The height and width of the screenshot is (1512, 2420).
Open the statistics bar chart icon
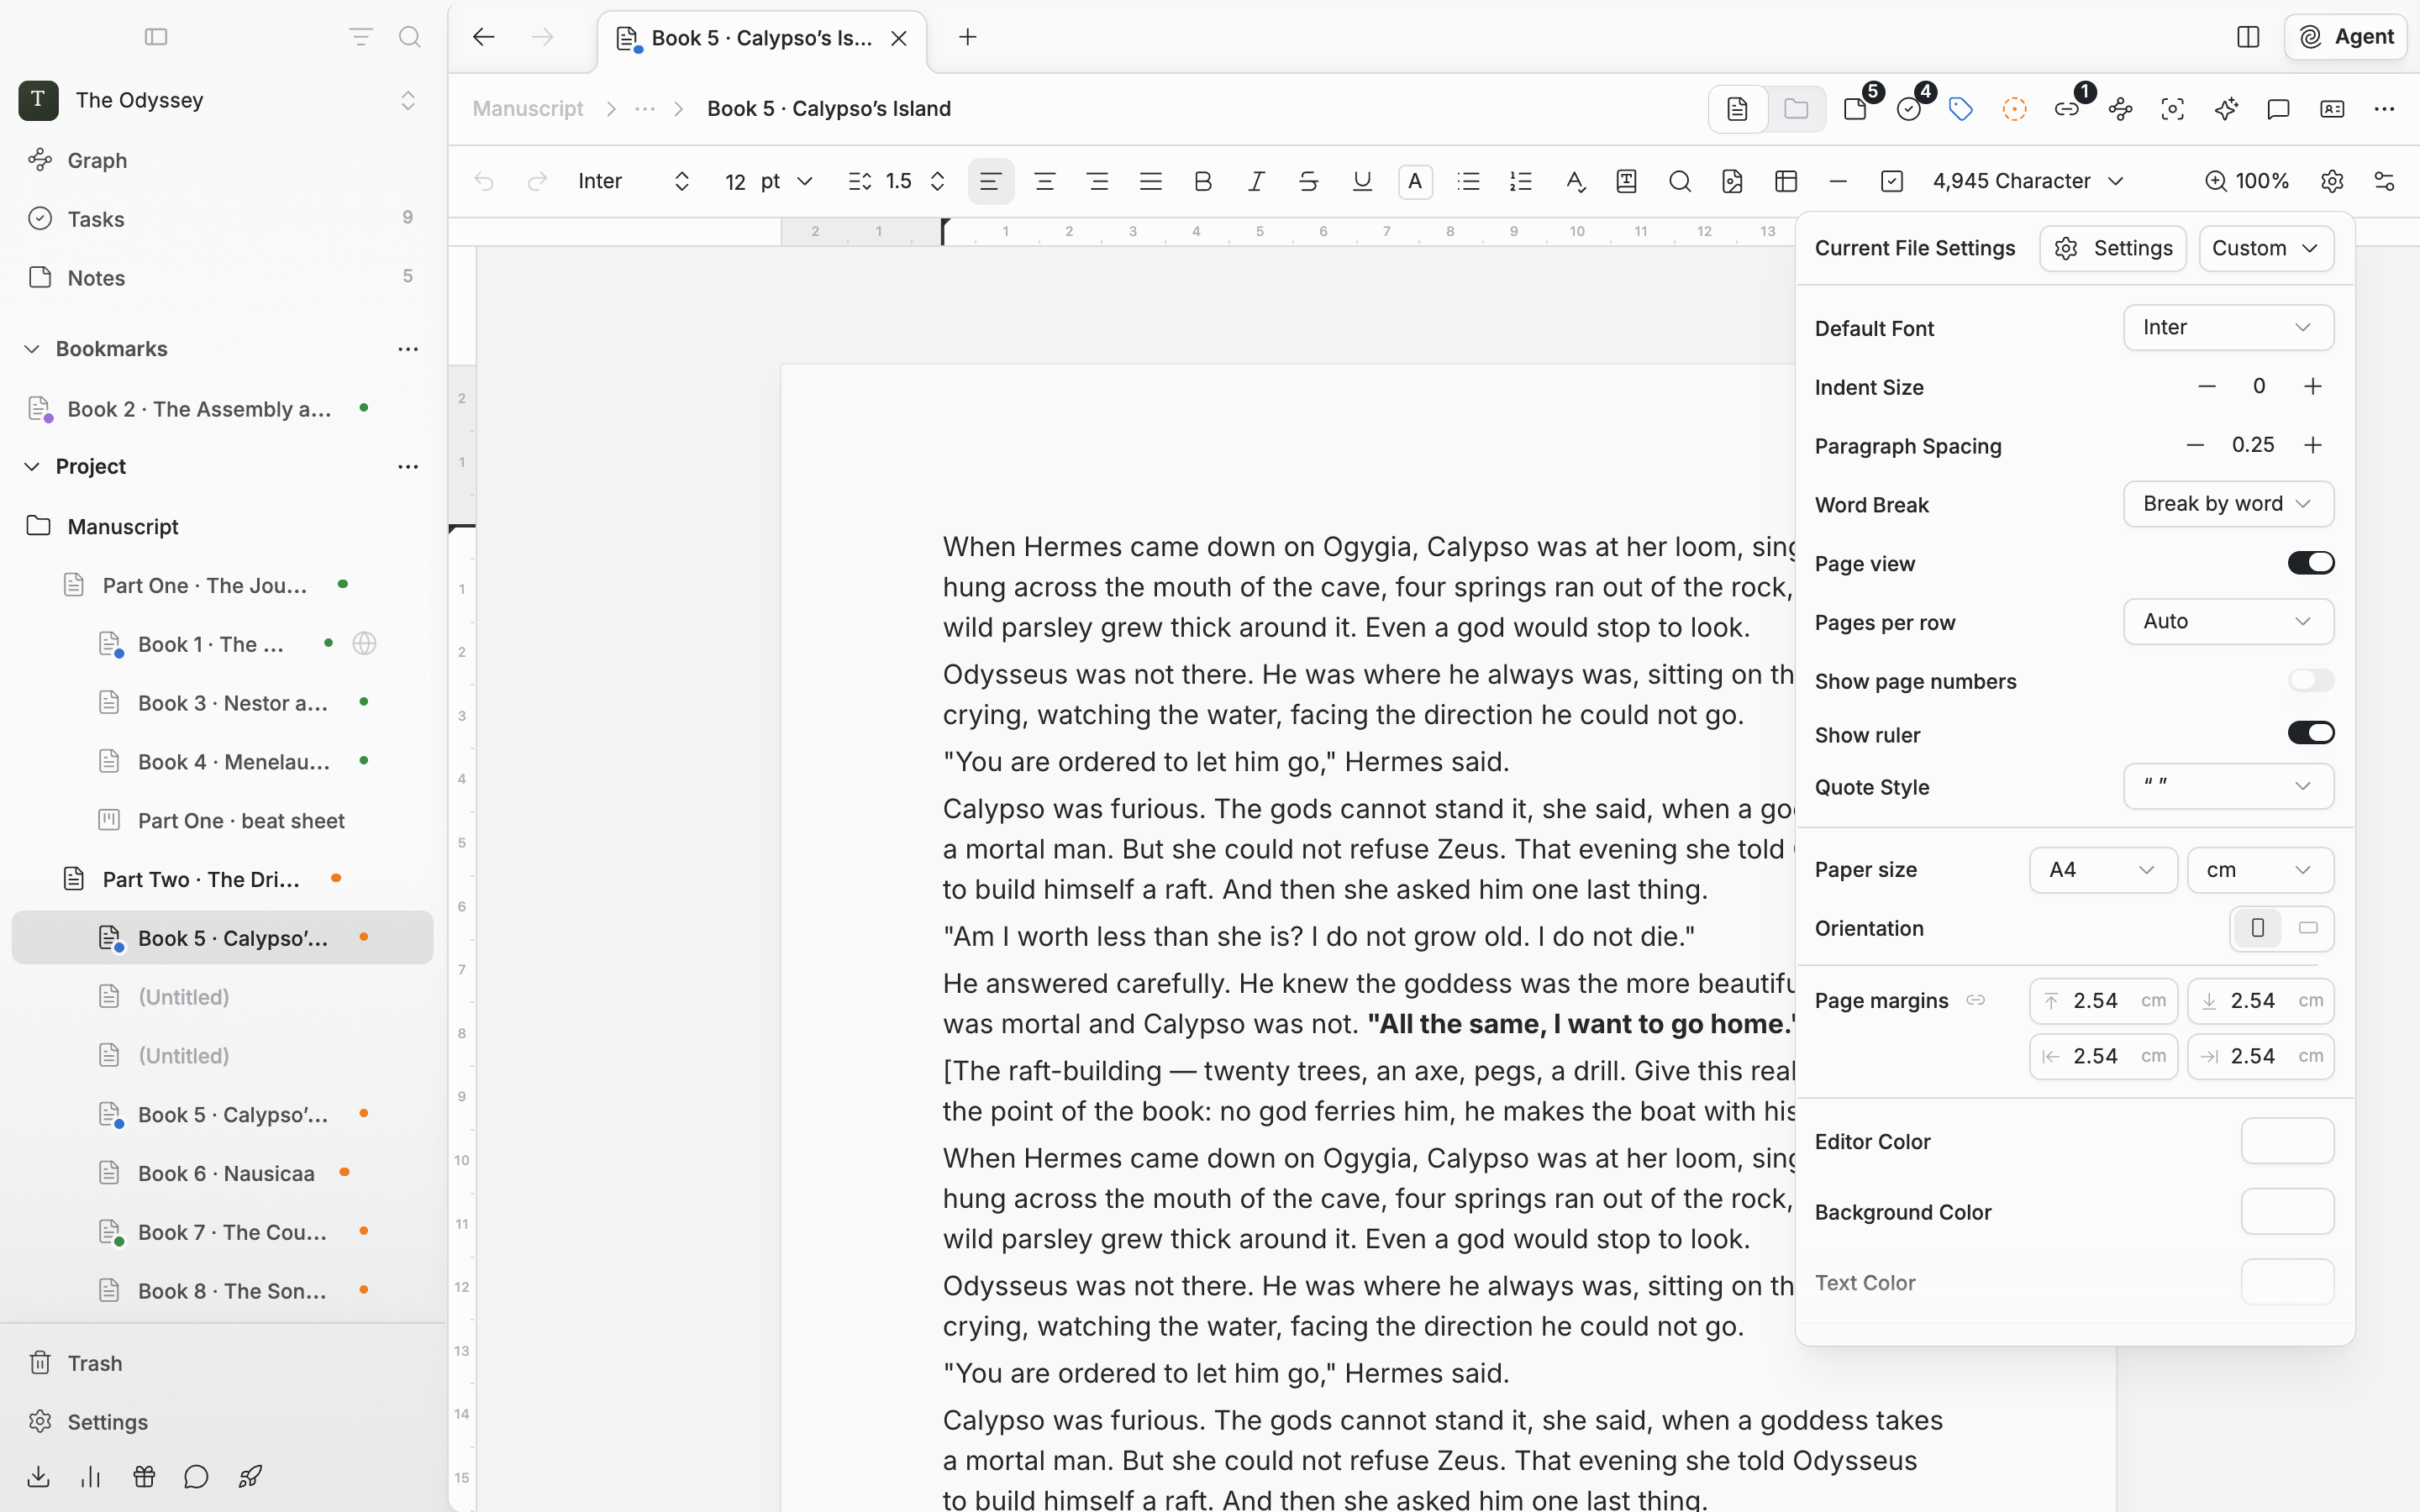click(91, 1477)
